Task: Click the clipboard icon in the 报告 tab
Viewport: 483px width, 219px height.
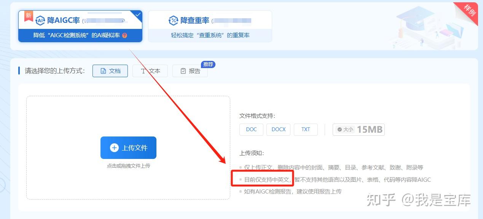Action: (x=183, y=71)
